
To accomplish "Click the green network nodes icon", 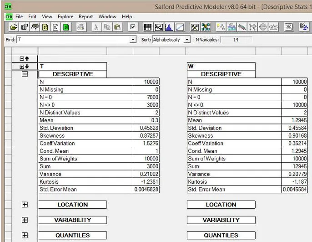I will pyautogui.click(x=206, y=27).
